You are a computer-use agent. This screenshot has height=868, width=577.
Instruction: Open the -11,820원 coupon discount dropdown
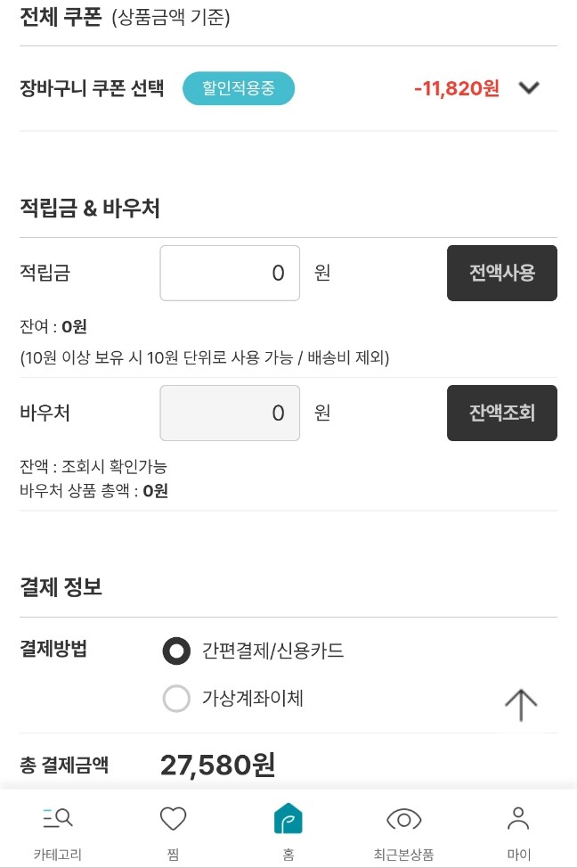[457, 88]
